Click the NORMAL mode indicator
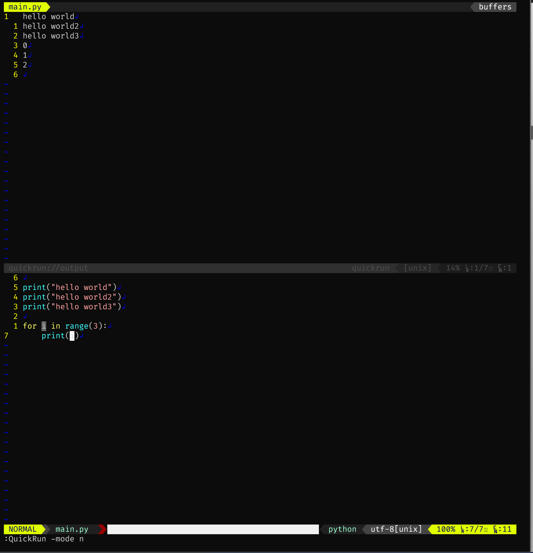The image size is (533, 553). (x=23, y=529)
